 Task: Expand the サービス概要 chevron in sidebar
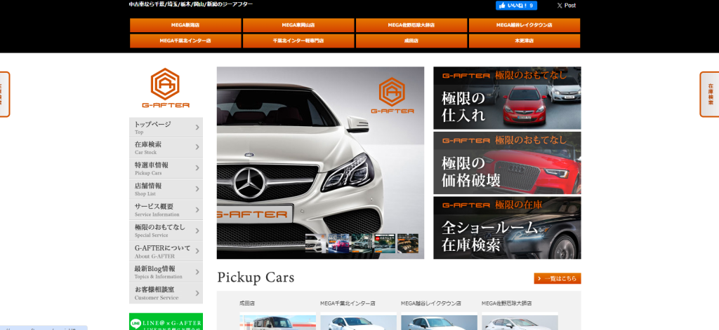(197, 209)
